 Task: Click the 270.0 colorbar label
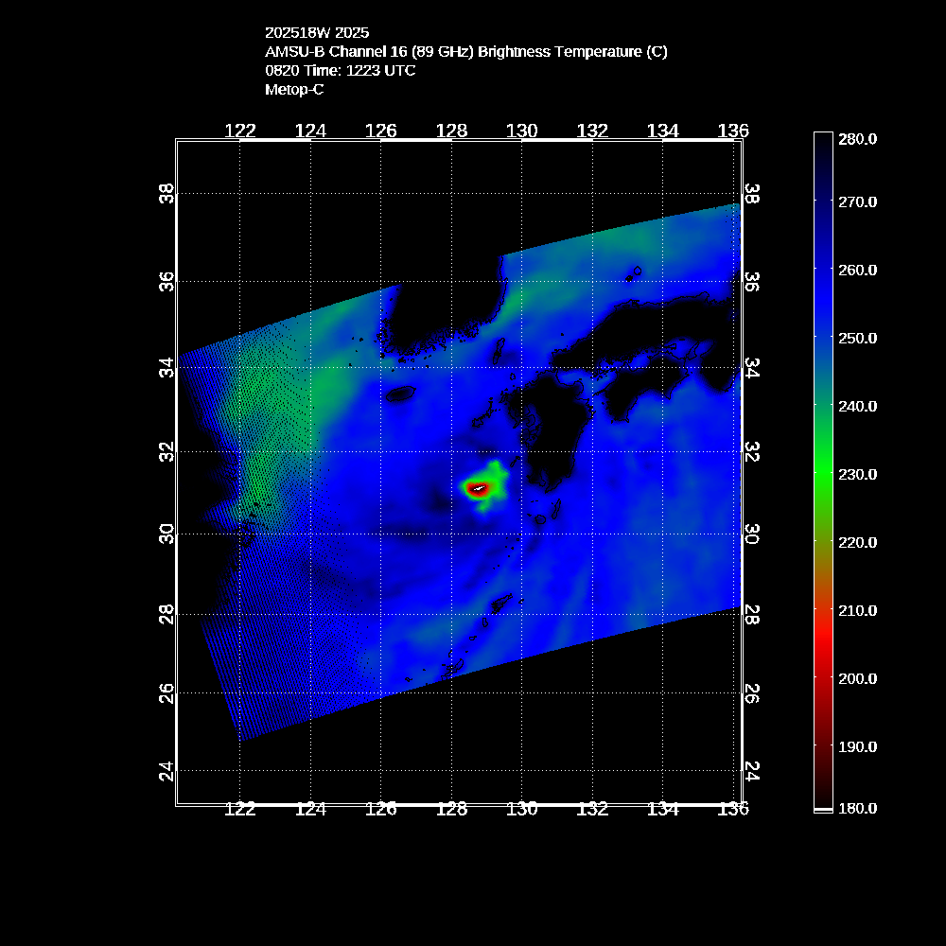(857, 201)
